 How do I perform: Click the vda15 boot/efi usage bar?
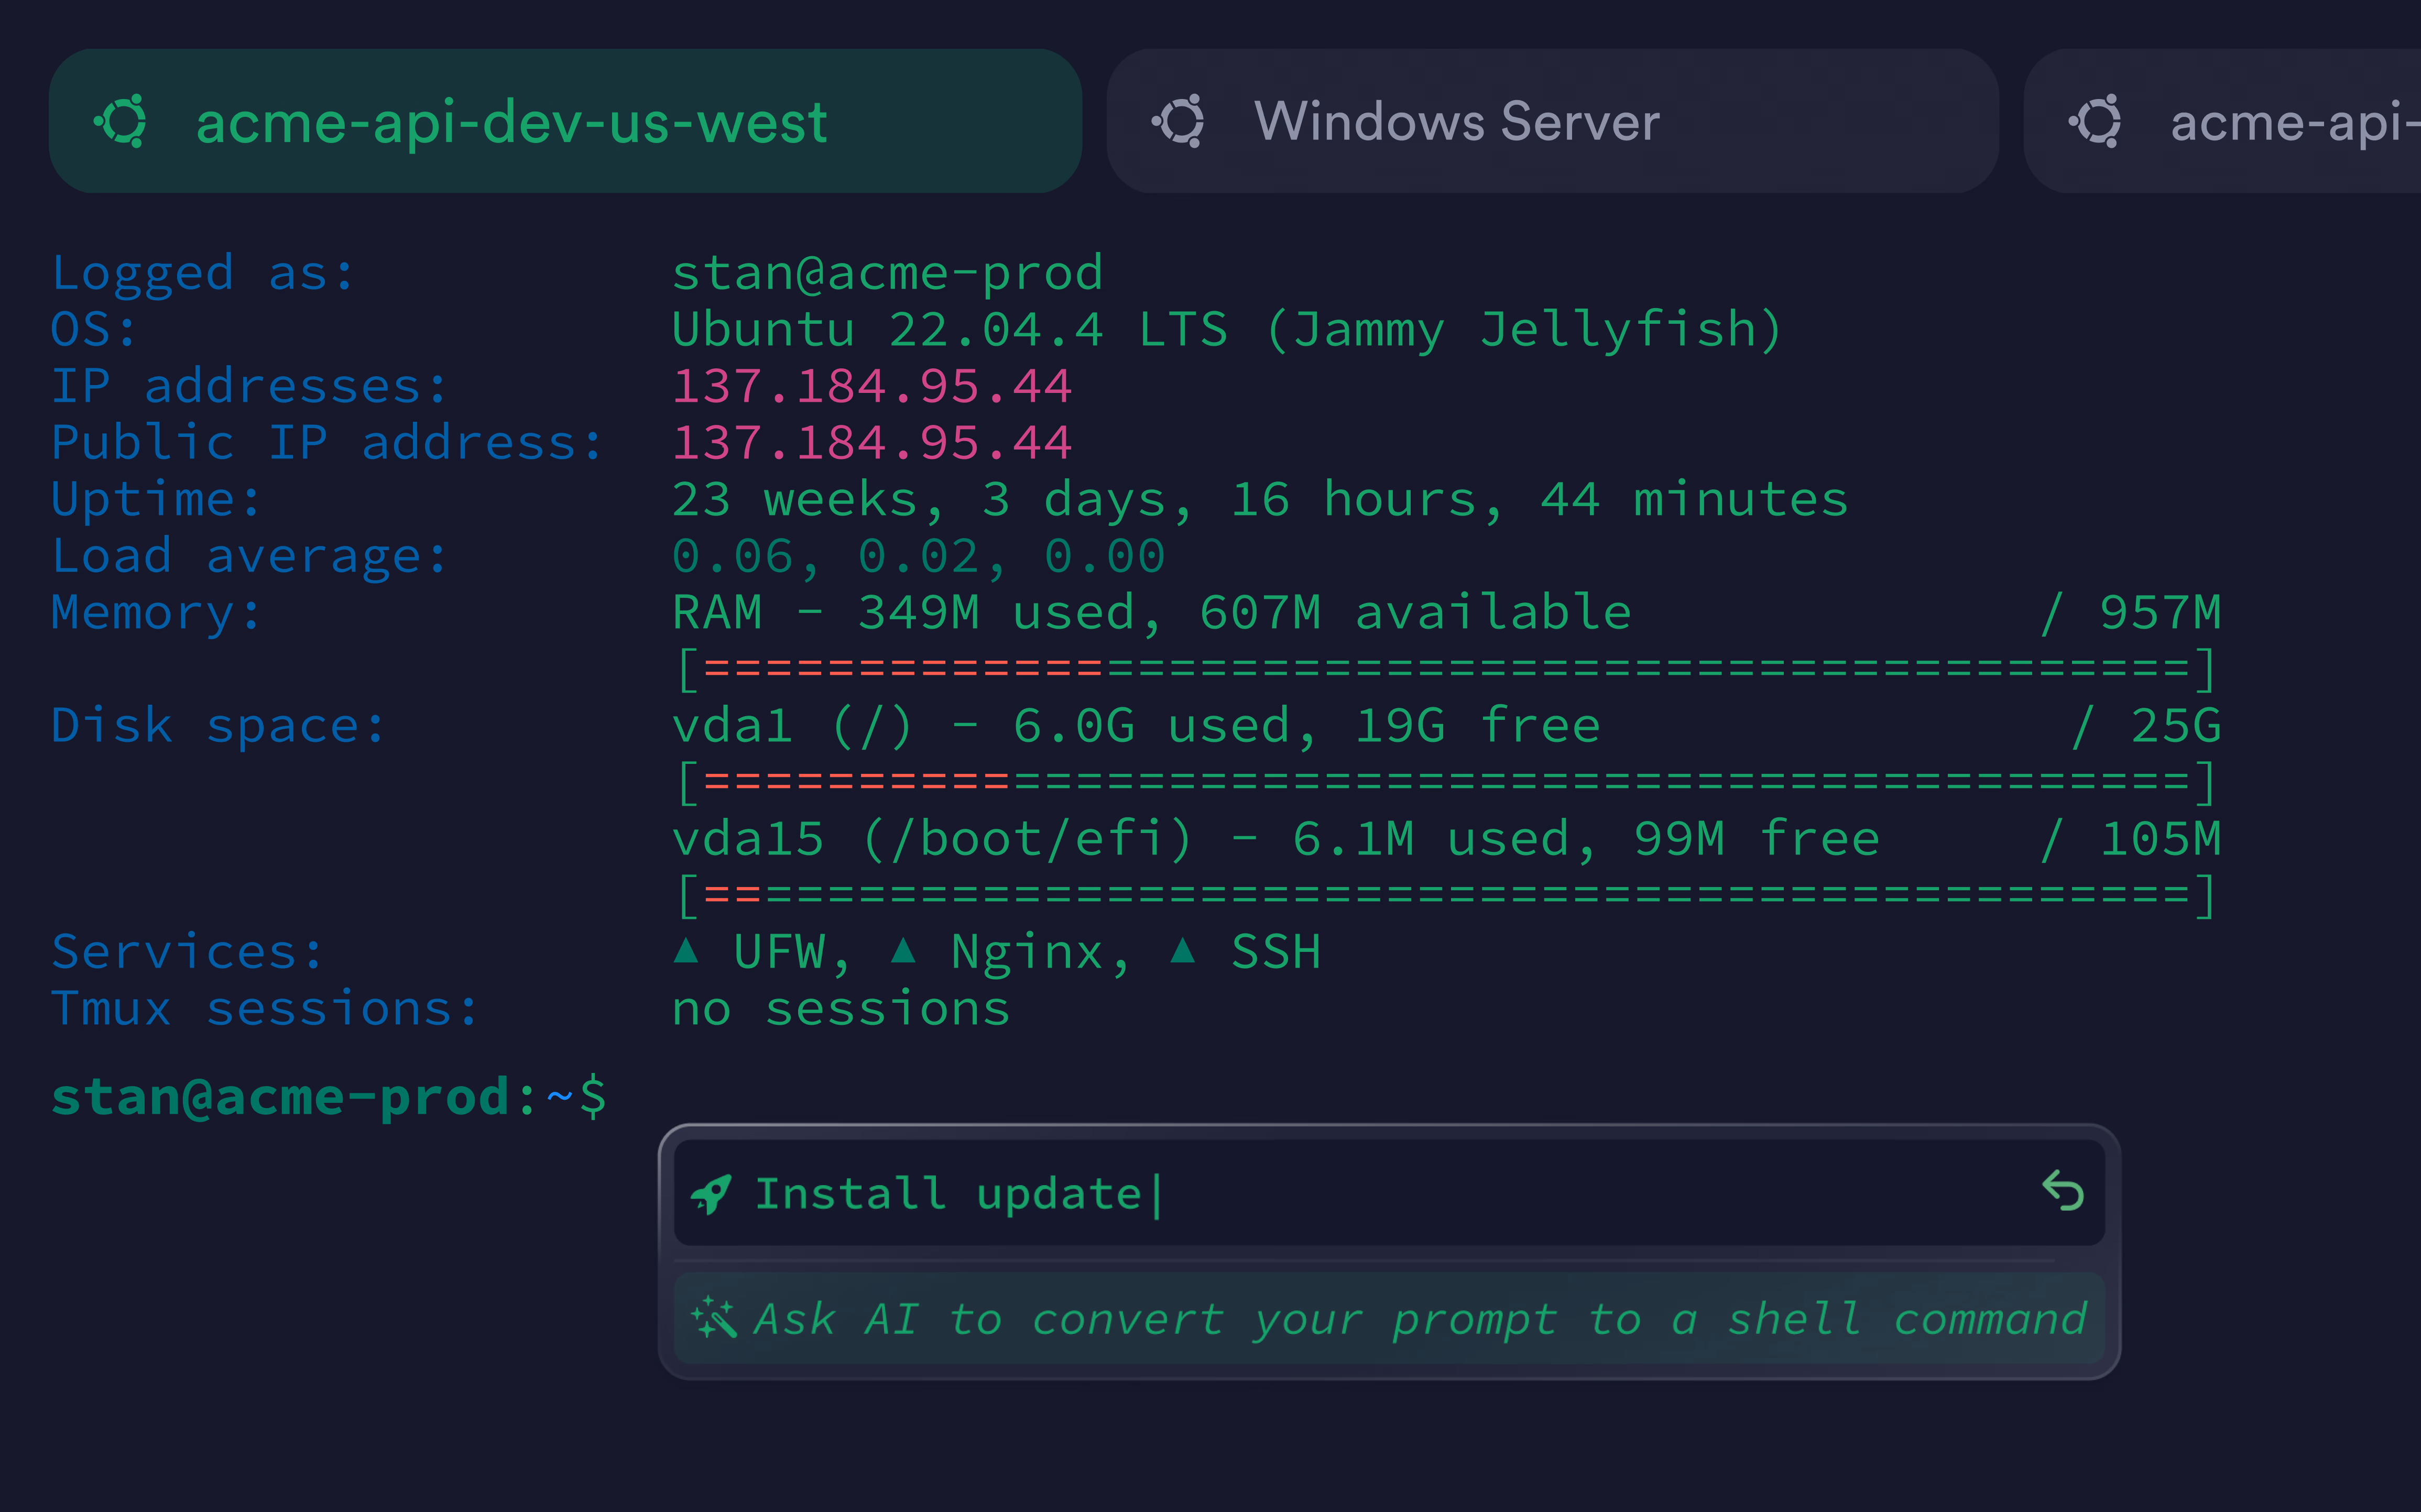pos(1446,896)
